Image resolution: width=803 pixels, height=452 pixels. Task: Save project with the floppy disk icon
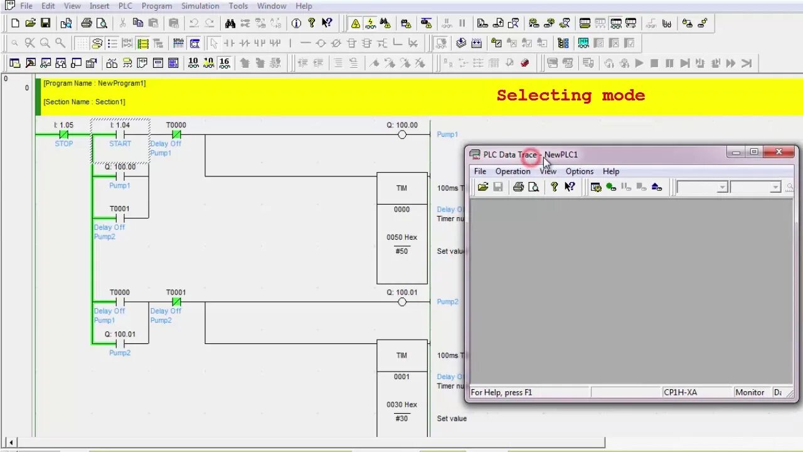[45, 23]
